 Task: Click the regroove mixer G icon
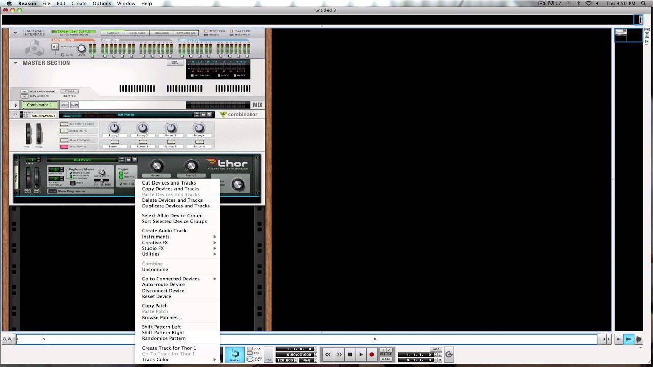click(449, 354)
